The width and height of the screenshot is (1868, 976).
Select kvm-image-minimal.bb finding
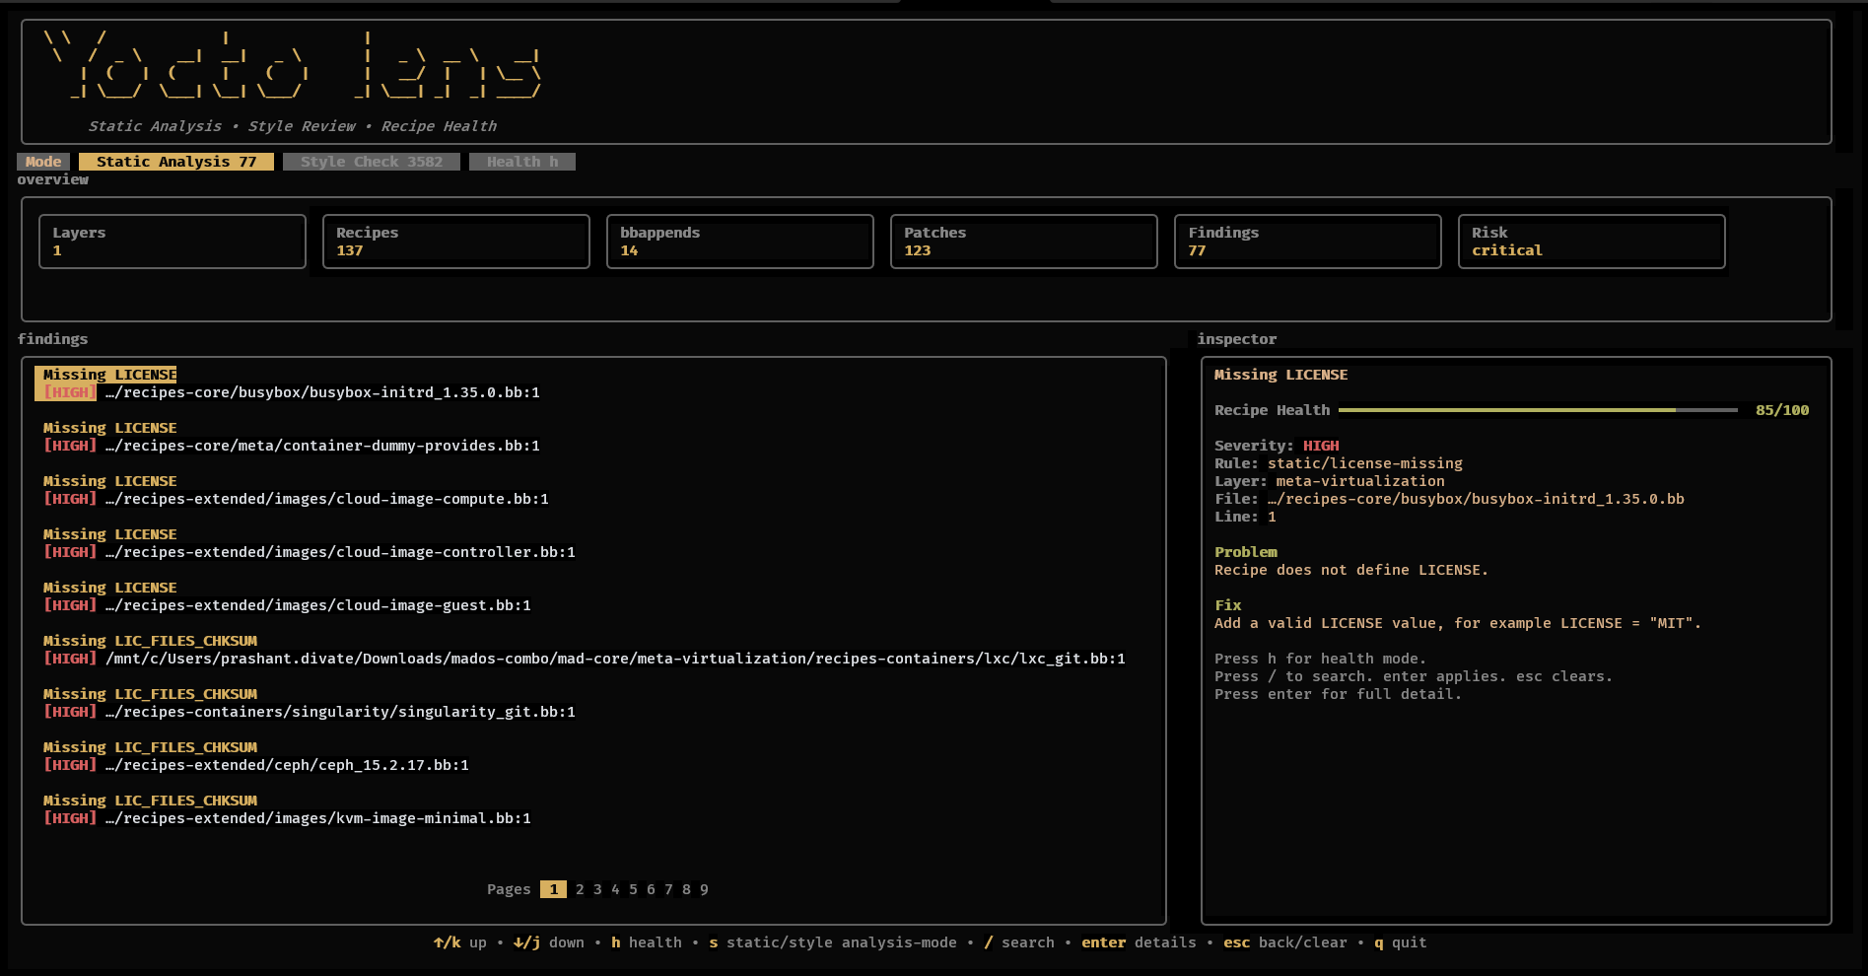pos(287,809)
